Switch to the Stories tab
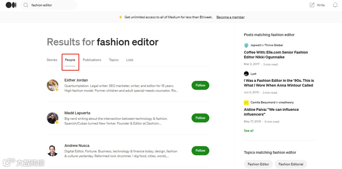The height and width of the screenshot is (169, 342). point(52,60)
